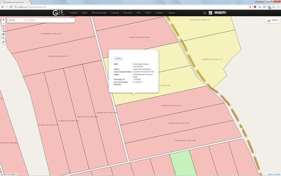Open the settings gear tool on map

[3, 42]
